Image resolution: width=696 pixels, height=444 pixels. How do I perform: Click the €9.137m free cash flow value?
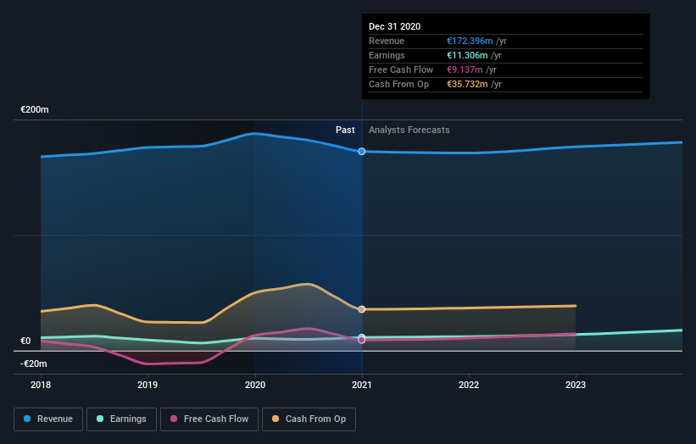point(465,69)
